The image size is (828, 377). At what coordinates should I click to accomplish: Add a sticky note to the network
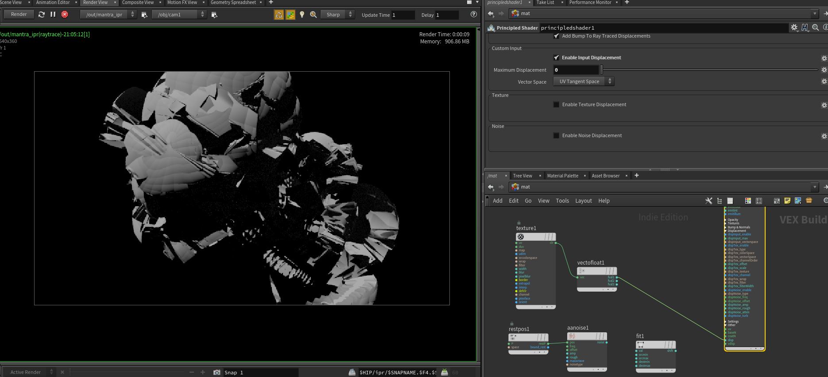(787, 201)
